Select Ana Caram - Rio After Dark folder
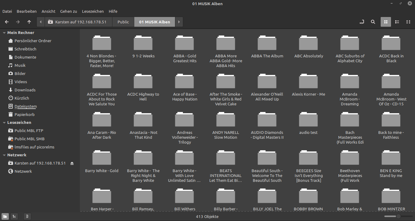 (x=102, y=126)
